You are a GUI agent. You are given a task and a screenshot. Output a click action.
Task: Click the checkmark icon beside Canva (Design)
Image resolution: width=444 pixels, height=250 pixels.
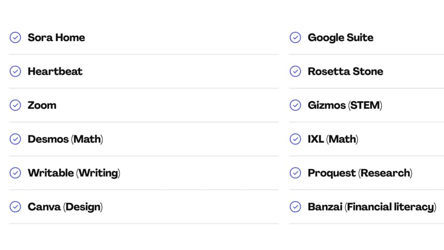tap(16, 207)
